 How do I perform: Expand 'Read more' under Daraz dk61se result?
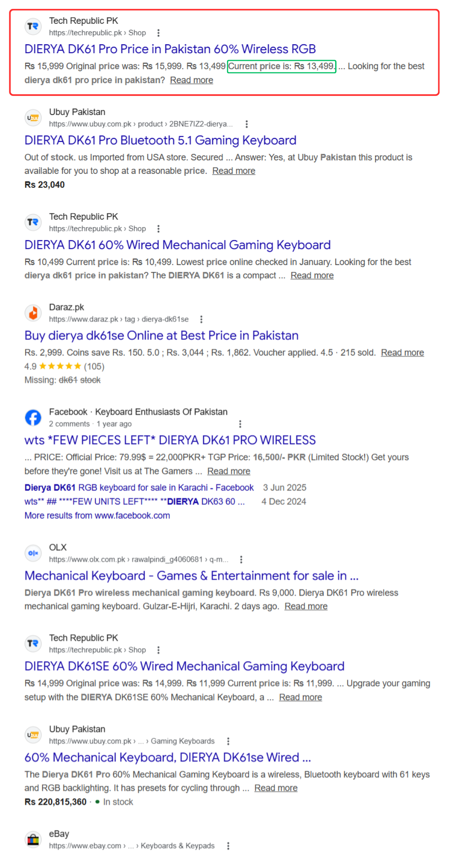tap(402, 353)
